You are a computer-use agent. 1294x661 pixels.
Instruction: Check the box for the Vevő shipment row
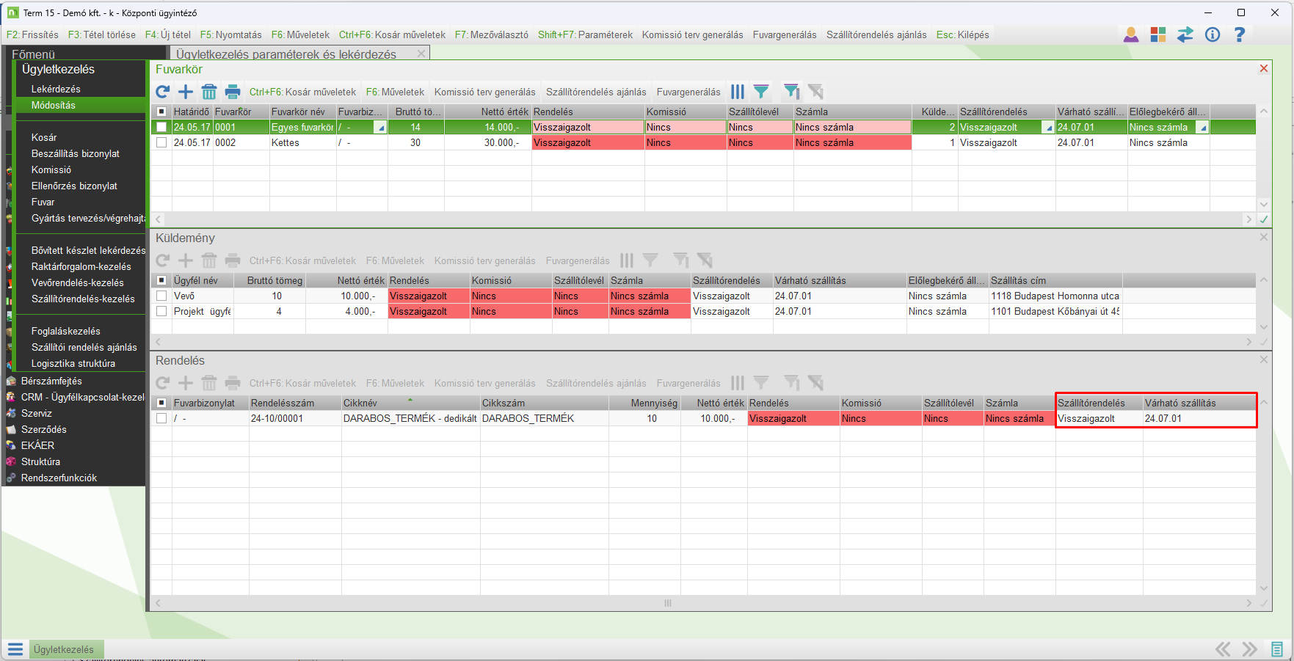(161, 296)
